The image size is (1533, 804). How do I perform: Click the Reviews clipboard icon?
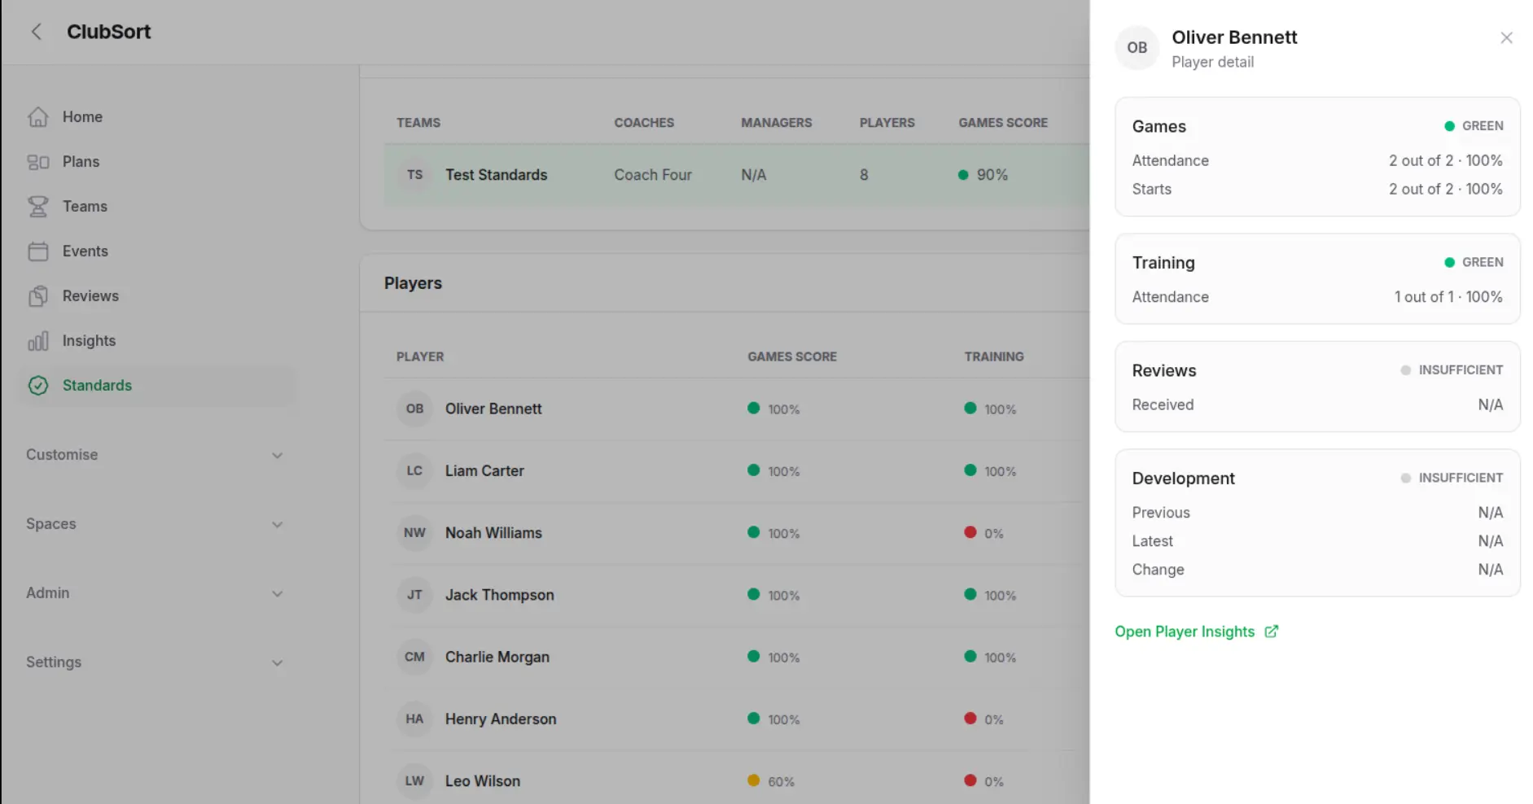coord(38,296)
